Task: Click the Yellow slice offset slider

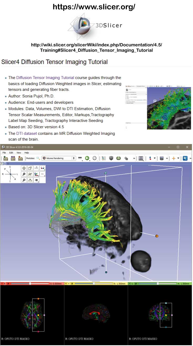Action: (x=94, y=284)
